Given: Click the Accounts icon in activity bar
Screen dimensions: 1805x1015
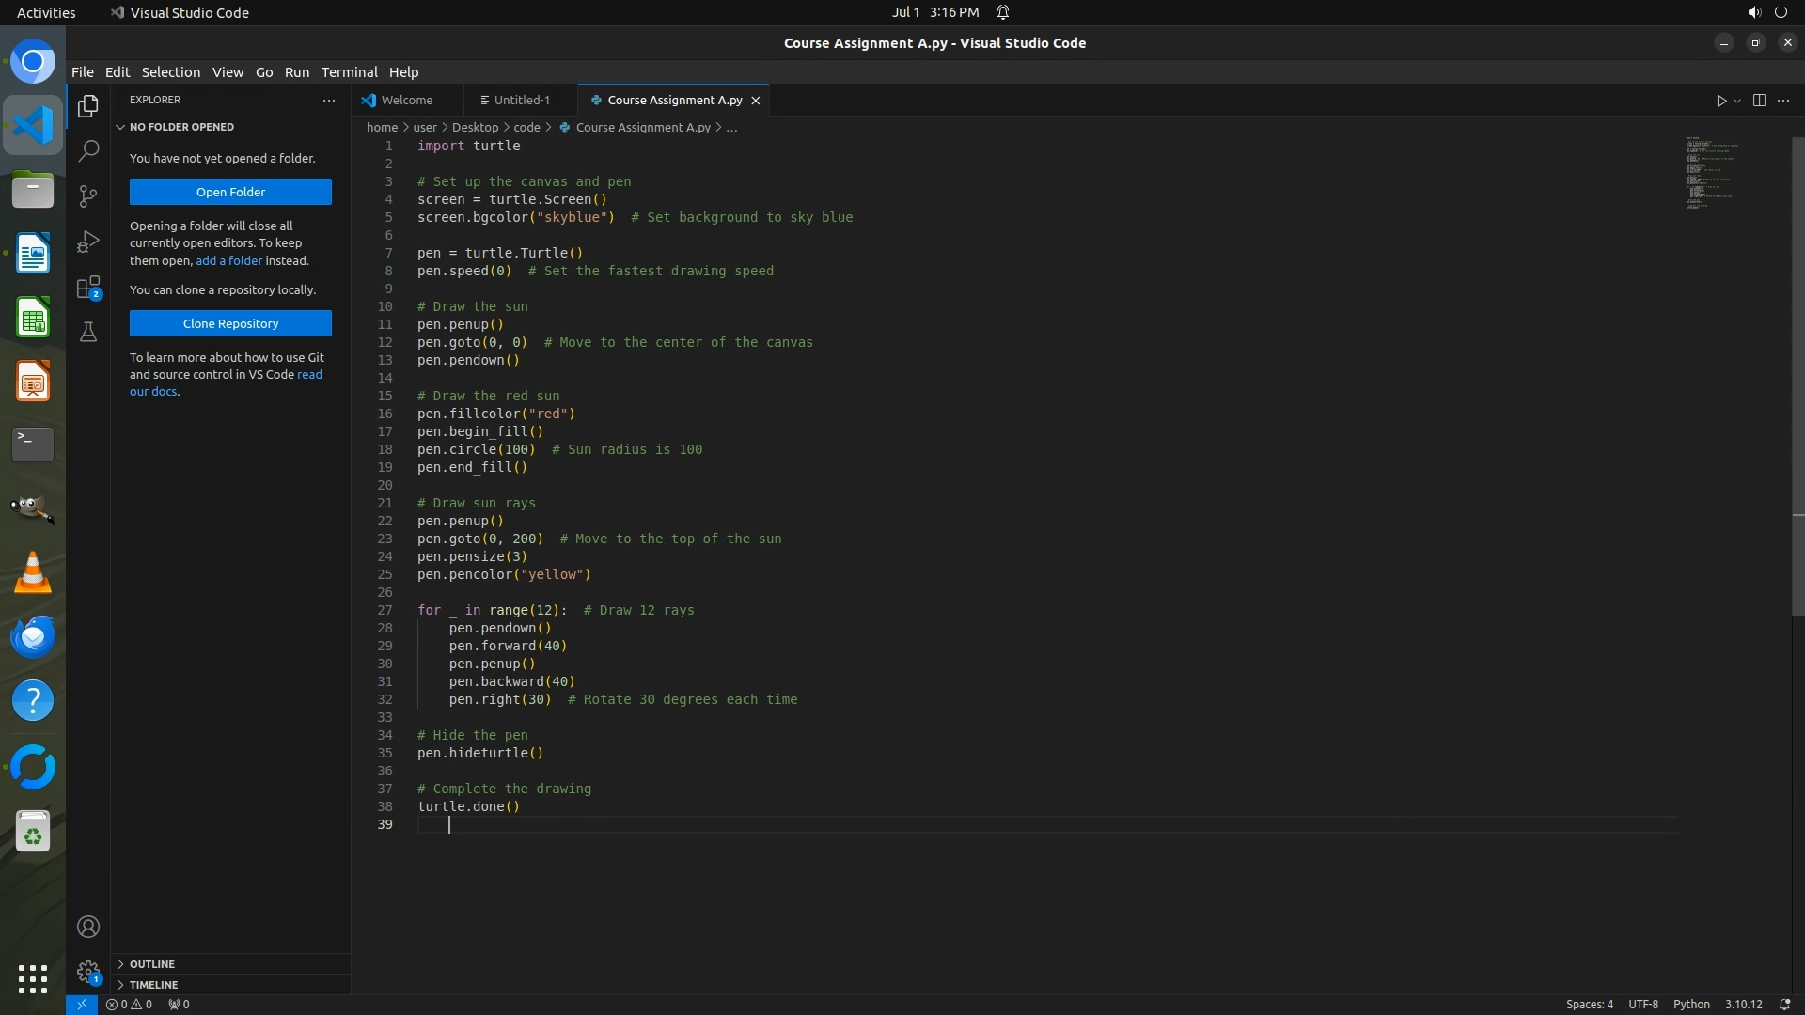Looking at the screenshot, I should pos(88,927).
